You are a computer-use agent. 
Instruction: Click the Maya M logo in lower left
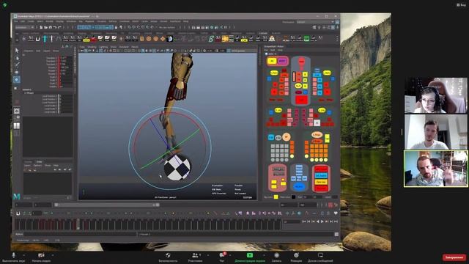(x=17, y=197)
